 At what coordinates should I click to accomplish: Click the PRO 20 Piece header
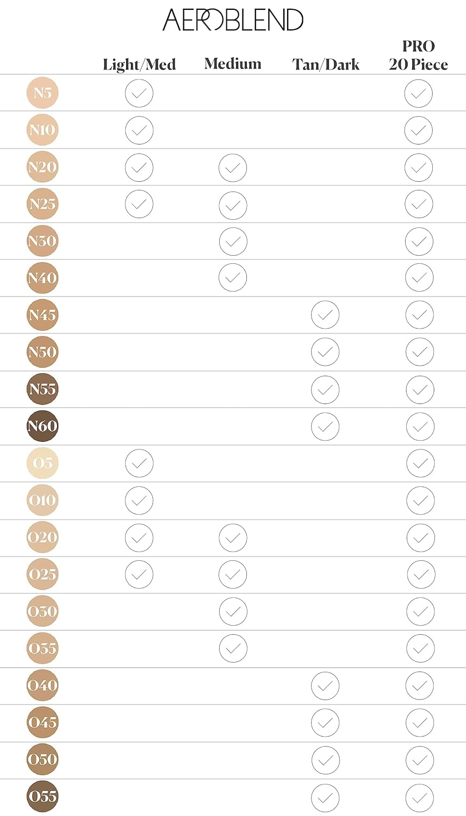click(x=418, y=55)
